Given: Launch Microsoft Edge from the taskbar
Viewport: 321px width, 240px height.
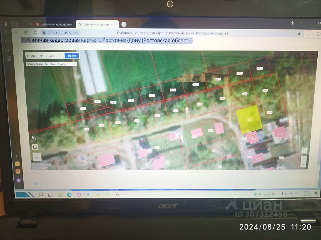Looking at the screenshot, I should pos(69,194).
